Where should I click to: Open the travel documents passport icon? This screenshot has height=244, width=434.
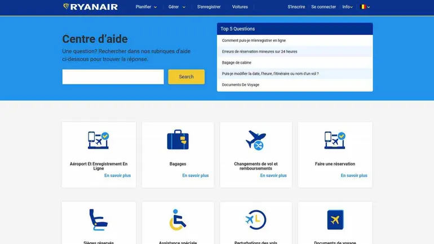335,220
